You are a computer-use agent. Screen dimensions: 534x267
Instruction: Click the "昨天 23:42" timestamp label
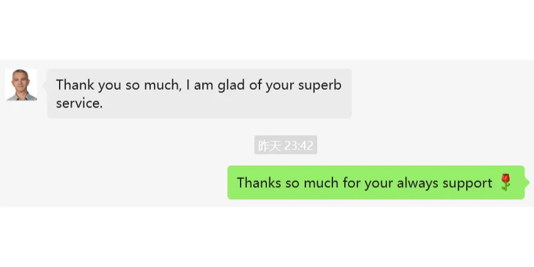pyautogui.click(x=285, y=146)
